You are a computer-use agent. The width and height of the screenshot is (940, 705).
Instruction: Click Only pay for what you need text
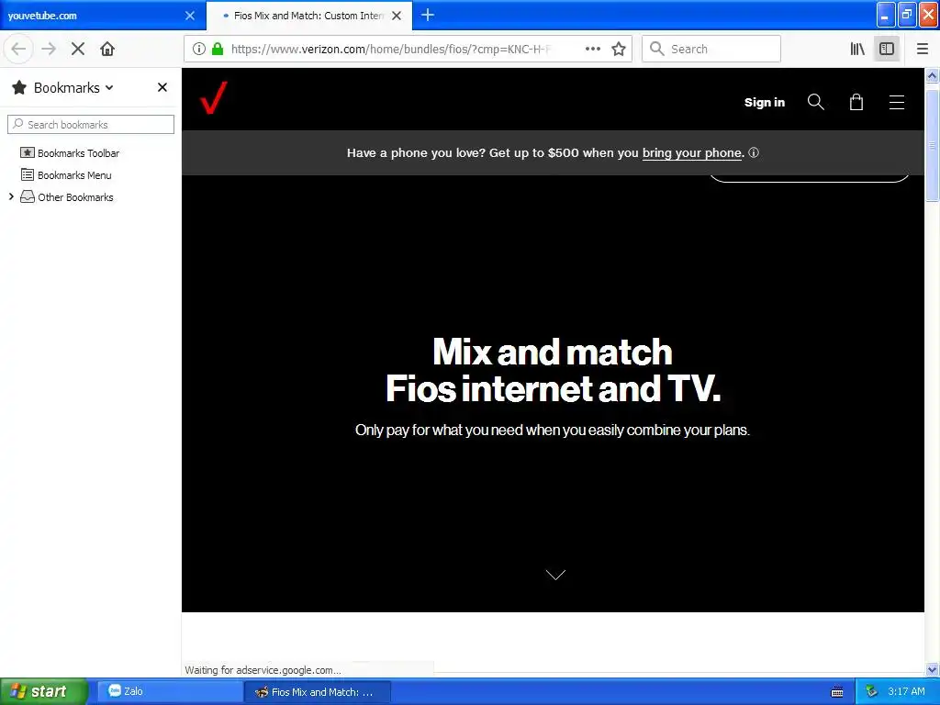coord(553,430)
